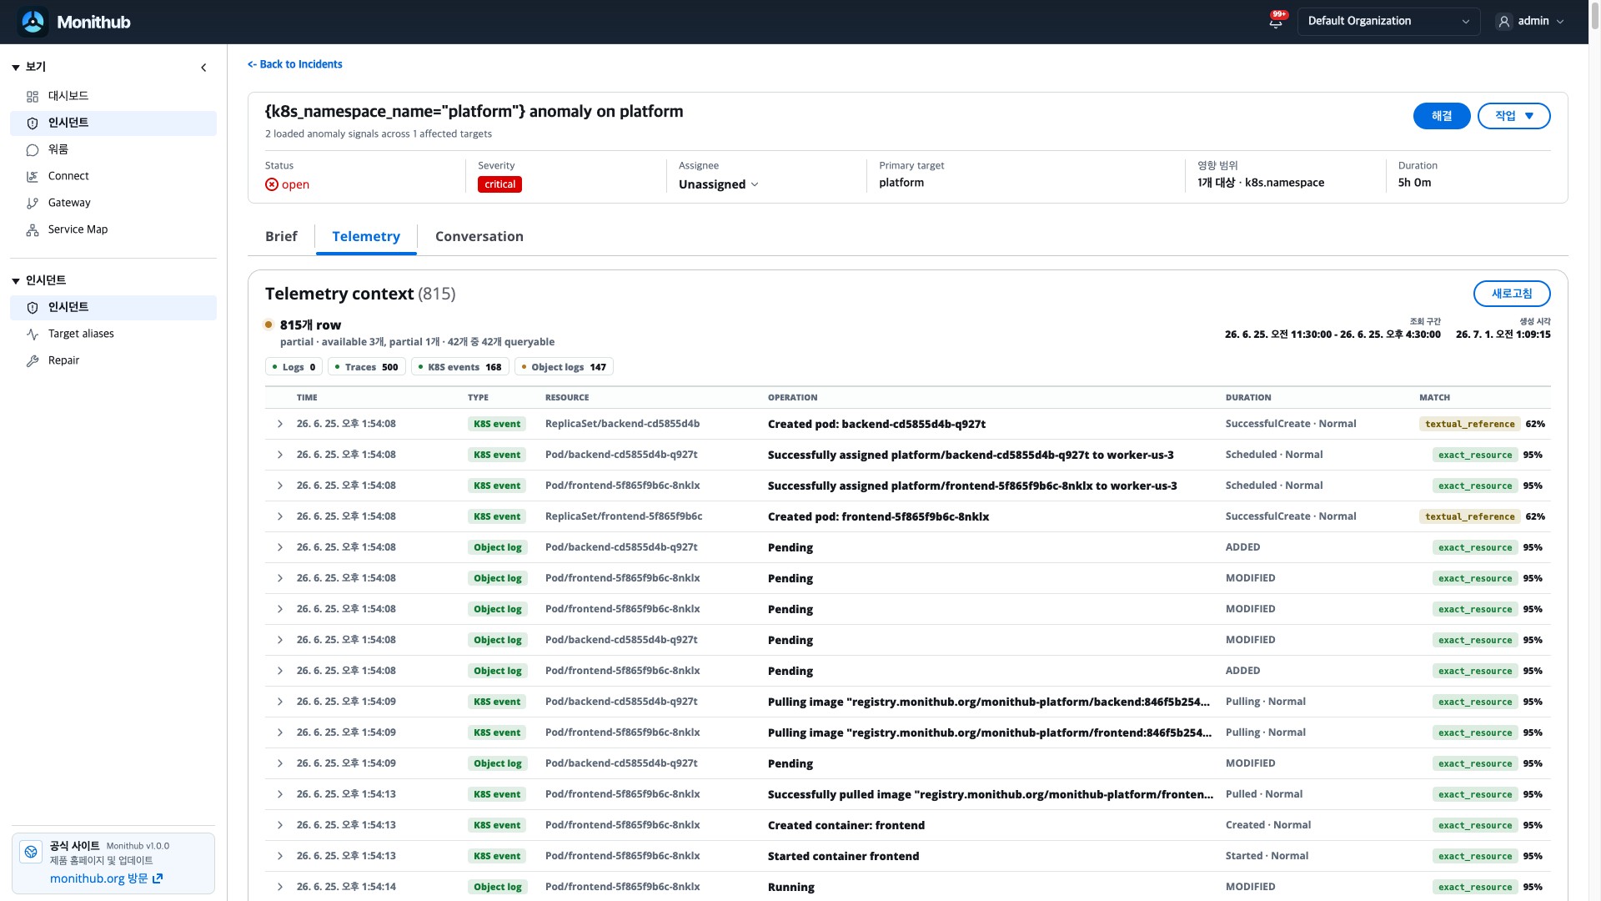Open the 대시보드 dashboard icon
The height and width of the screenshot is (901, 1601).
(33, 97)
